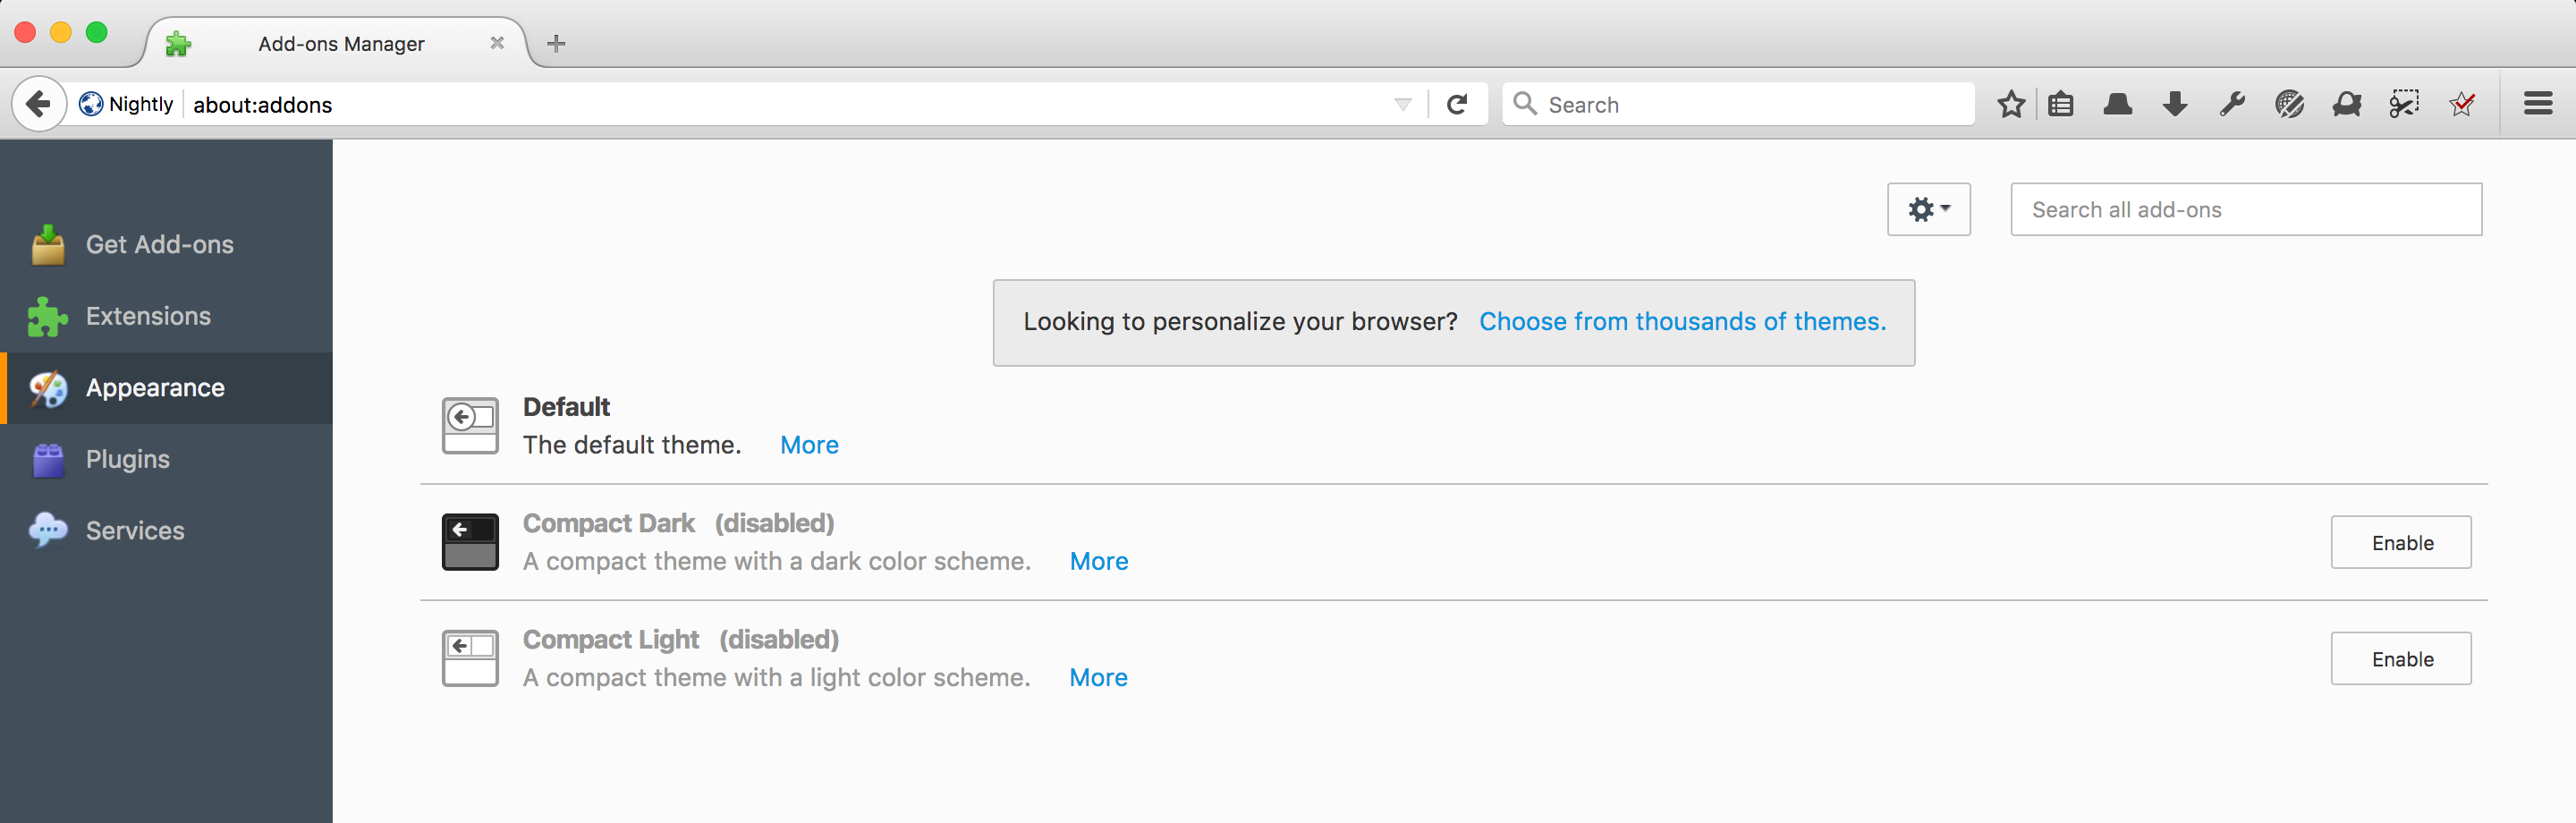2576x823 pixels.
Task: Select the Plugins category
Action: tap(128, 459)
